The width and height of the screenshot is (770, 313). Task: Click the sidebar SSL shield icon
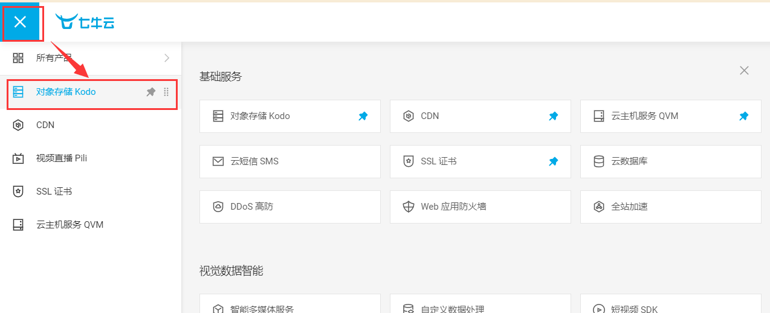click(18, 192)
